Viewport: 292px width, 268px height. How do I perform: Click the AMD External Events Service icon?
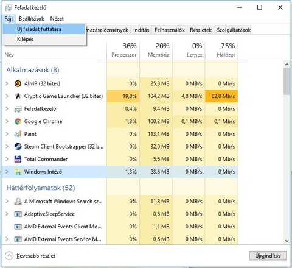tap(18, 239)
